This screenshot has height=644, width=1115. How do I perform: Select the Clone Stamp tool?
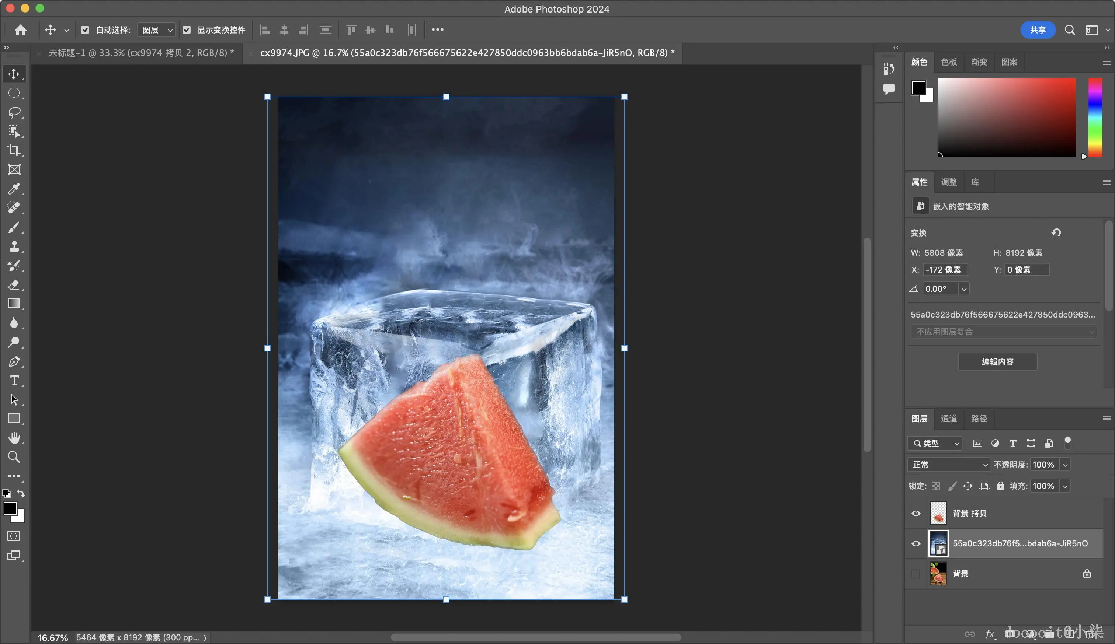(14, 246)
